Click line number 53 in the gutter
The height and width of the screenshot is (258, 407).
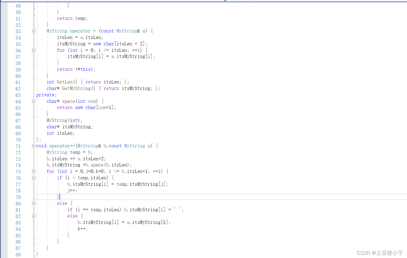18,31
